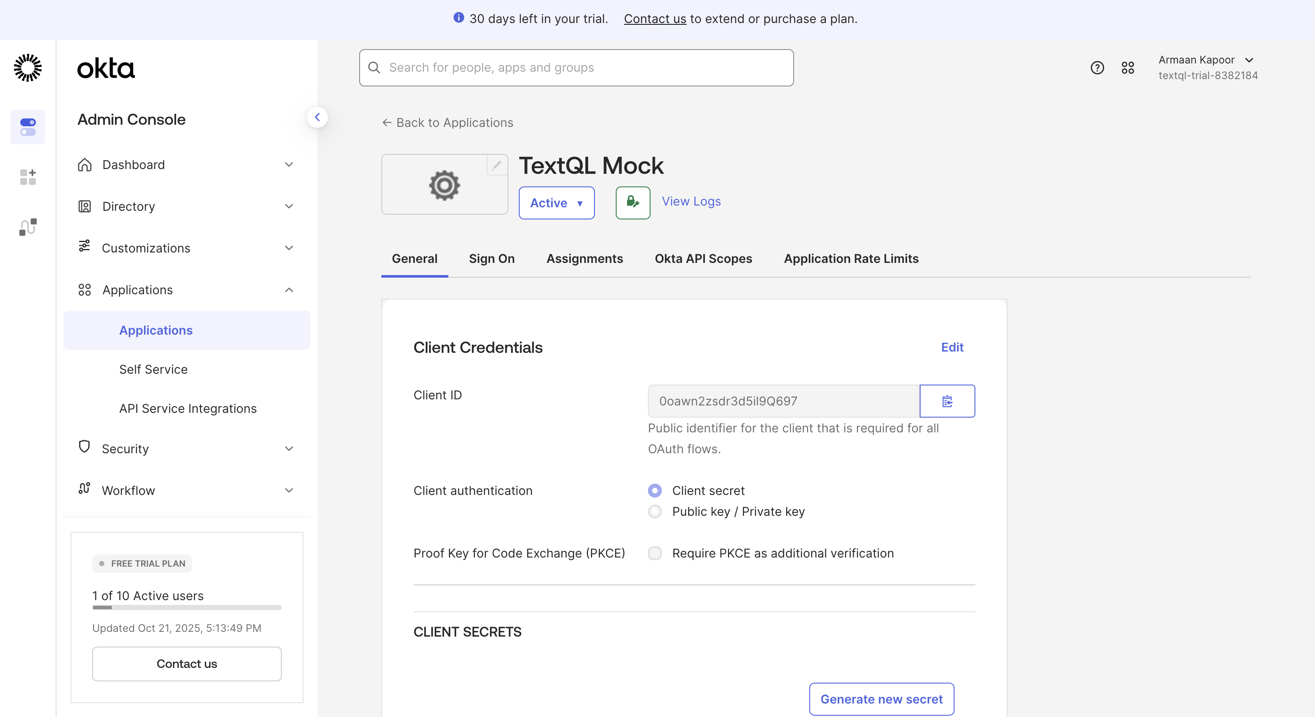
Task: Select the Client secret radio button
Action: pos(655,491)
